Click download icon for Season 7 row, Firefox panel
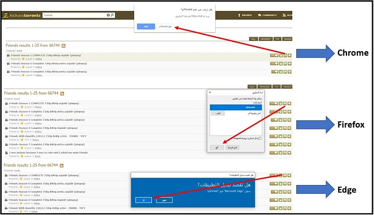The image size is (374, 215). 289,145
